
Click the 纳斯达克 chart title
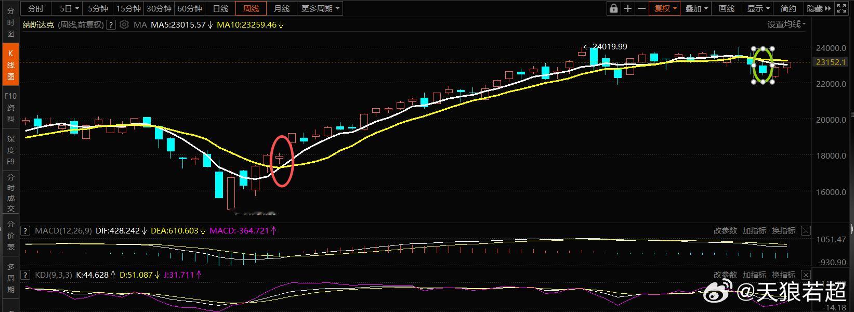(x=38, y=24)
